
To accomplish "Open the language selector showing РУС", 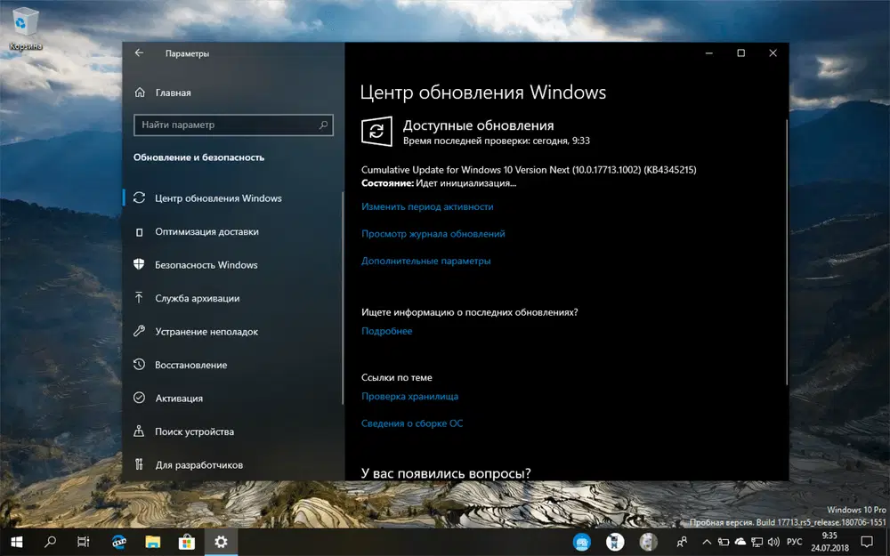I will coord(793,542).
